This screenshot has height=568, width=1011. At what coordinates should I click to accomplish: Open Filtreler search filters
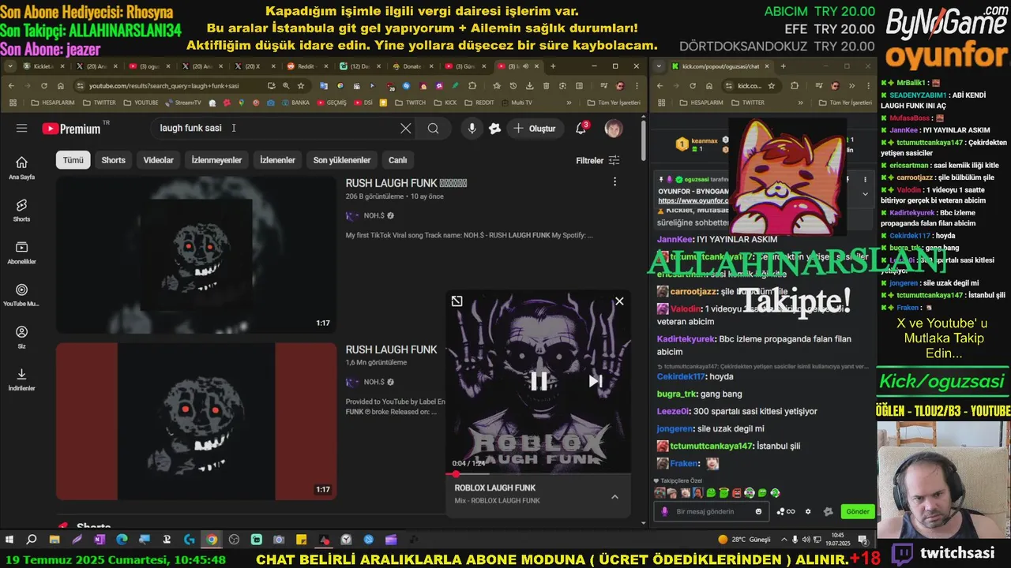click(x=598, y=160)
